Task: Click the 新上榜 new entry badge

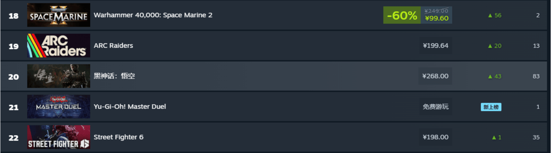Action: pyautogui.click(x=491, y=107)
